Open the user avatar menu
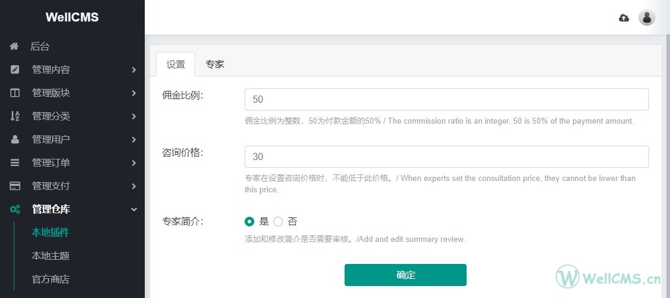 click(x=647, y=17)
